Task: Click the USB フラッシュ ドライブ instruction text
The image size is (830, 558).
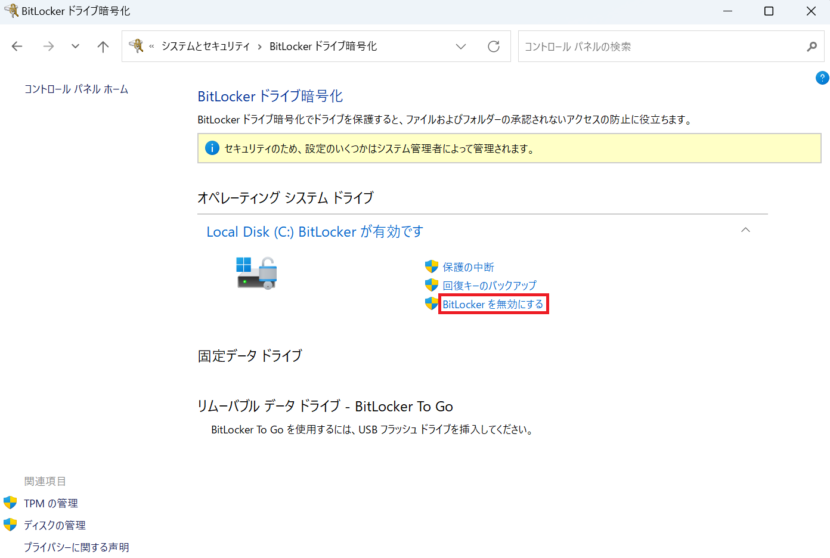Action: [372, 430]
